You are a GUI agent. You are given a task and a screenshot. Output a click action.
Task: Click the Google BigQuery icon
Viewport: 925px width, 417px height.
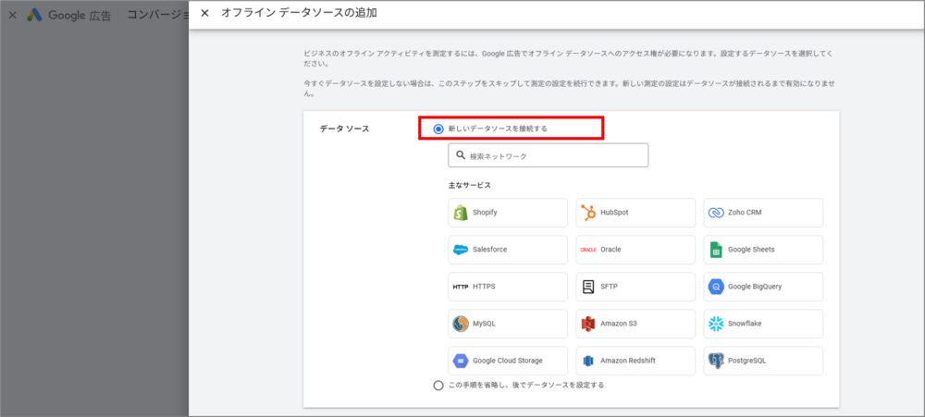(715, 287)
